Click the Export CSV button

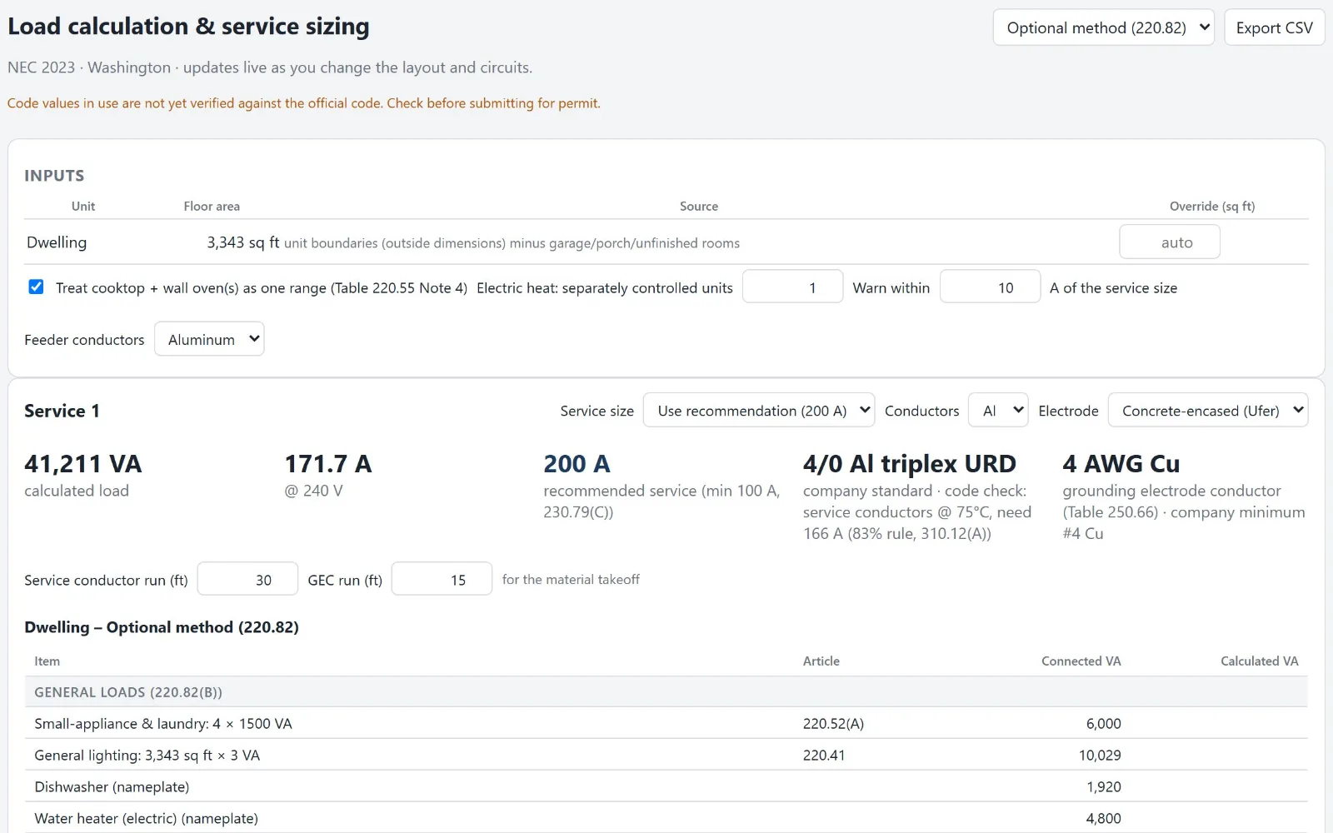point(1274,27)
